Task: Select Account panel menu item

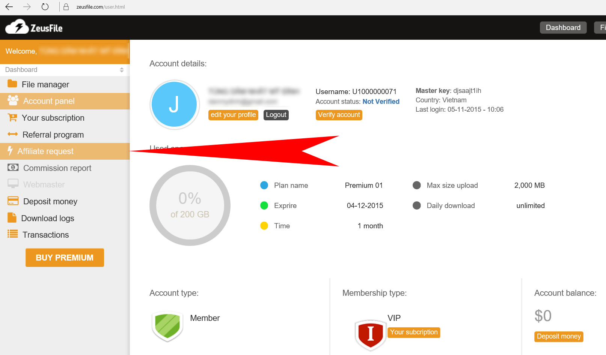Action: 65,101
